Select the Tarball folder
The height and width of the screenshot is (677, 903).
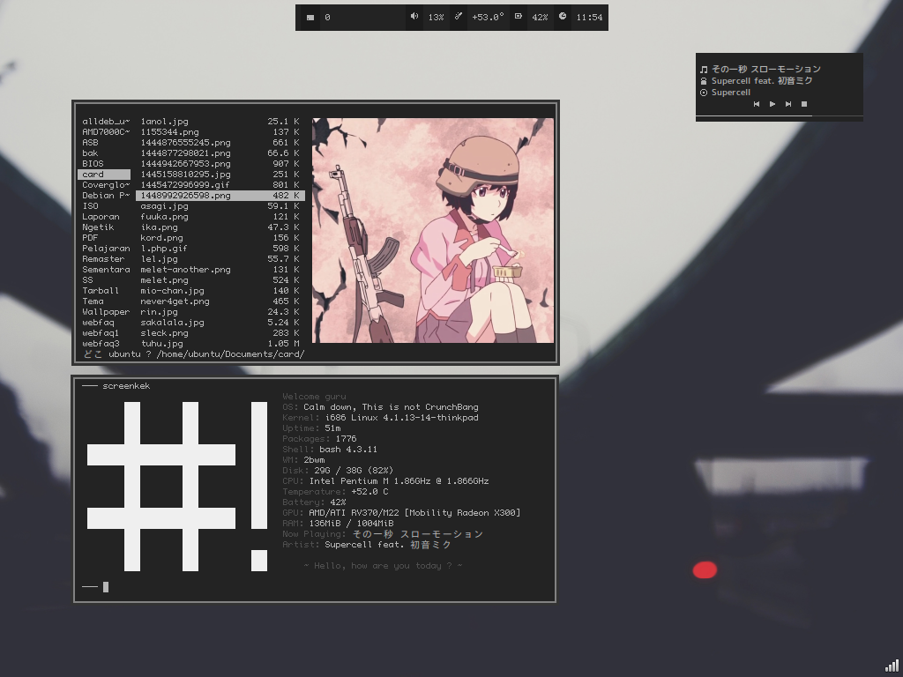click(101, 291)
